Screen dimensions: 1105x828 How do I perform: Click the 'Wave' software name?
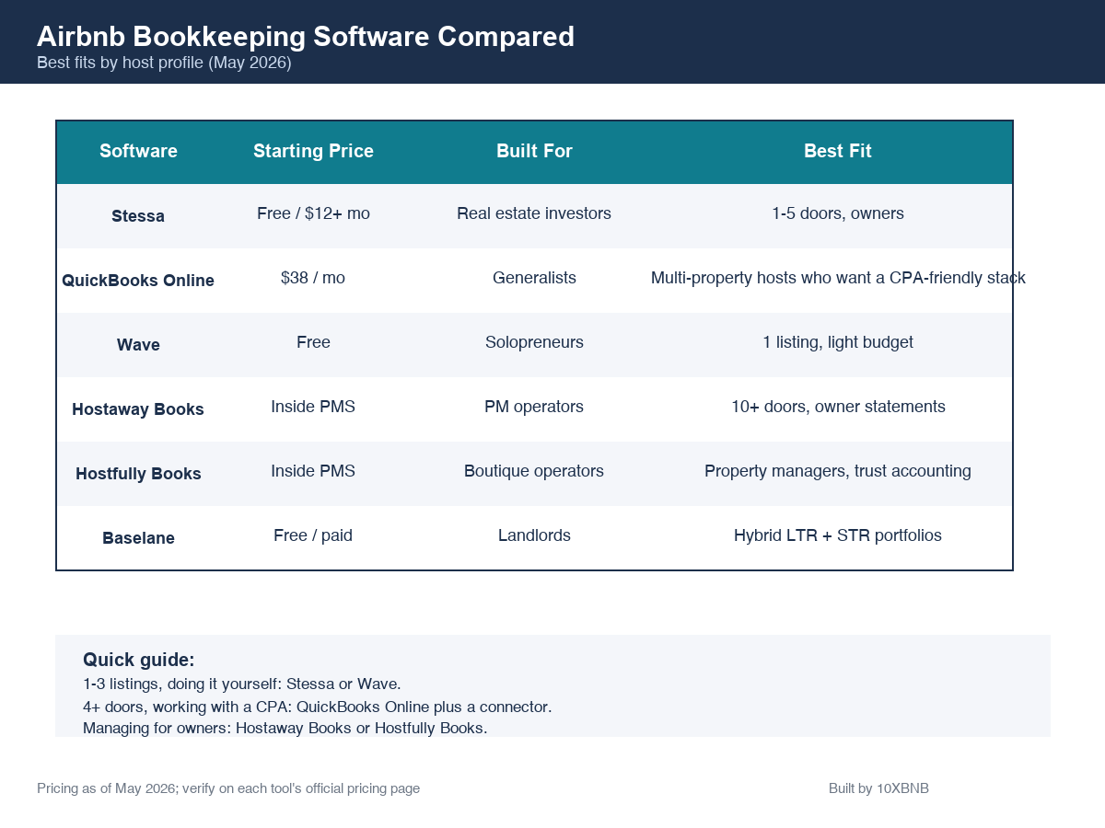138,345
